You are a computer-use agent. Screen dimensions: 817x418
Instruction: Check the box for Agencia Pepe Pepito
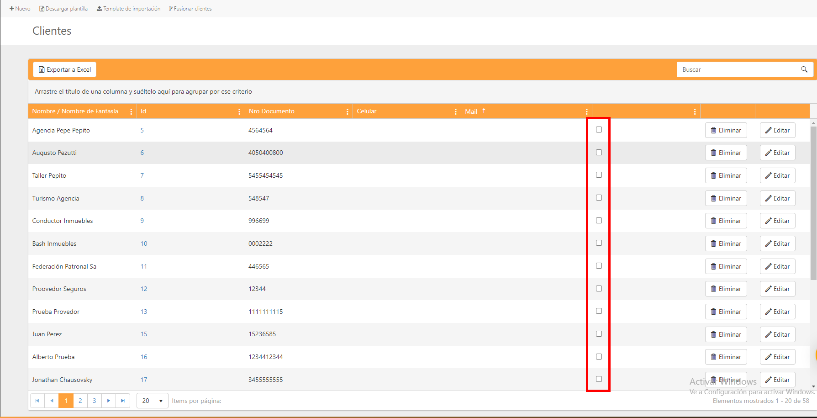pos(599,130)
